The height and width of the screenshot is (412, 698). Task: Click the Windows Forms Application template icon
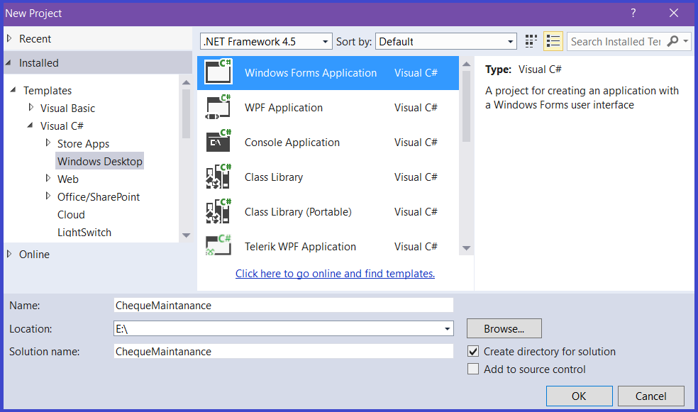click(218, 72)
